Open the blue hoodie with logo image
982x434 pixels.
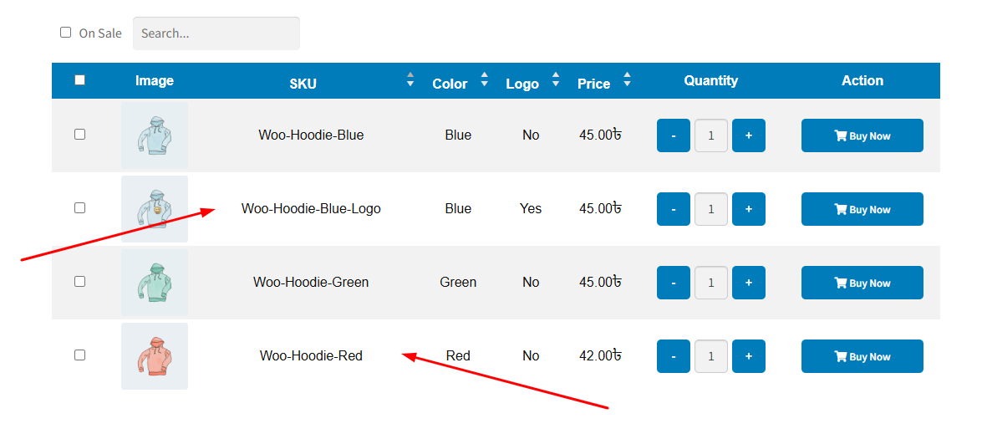[154, 209]
